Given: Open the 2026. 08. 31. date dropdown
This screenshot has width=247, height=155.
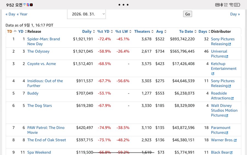Looking at the screenshot, I should (86, 14).
